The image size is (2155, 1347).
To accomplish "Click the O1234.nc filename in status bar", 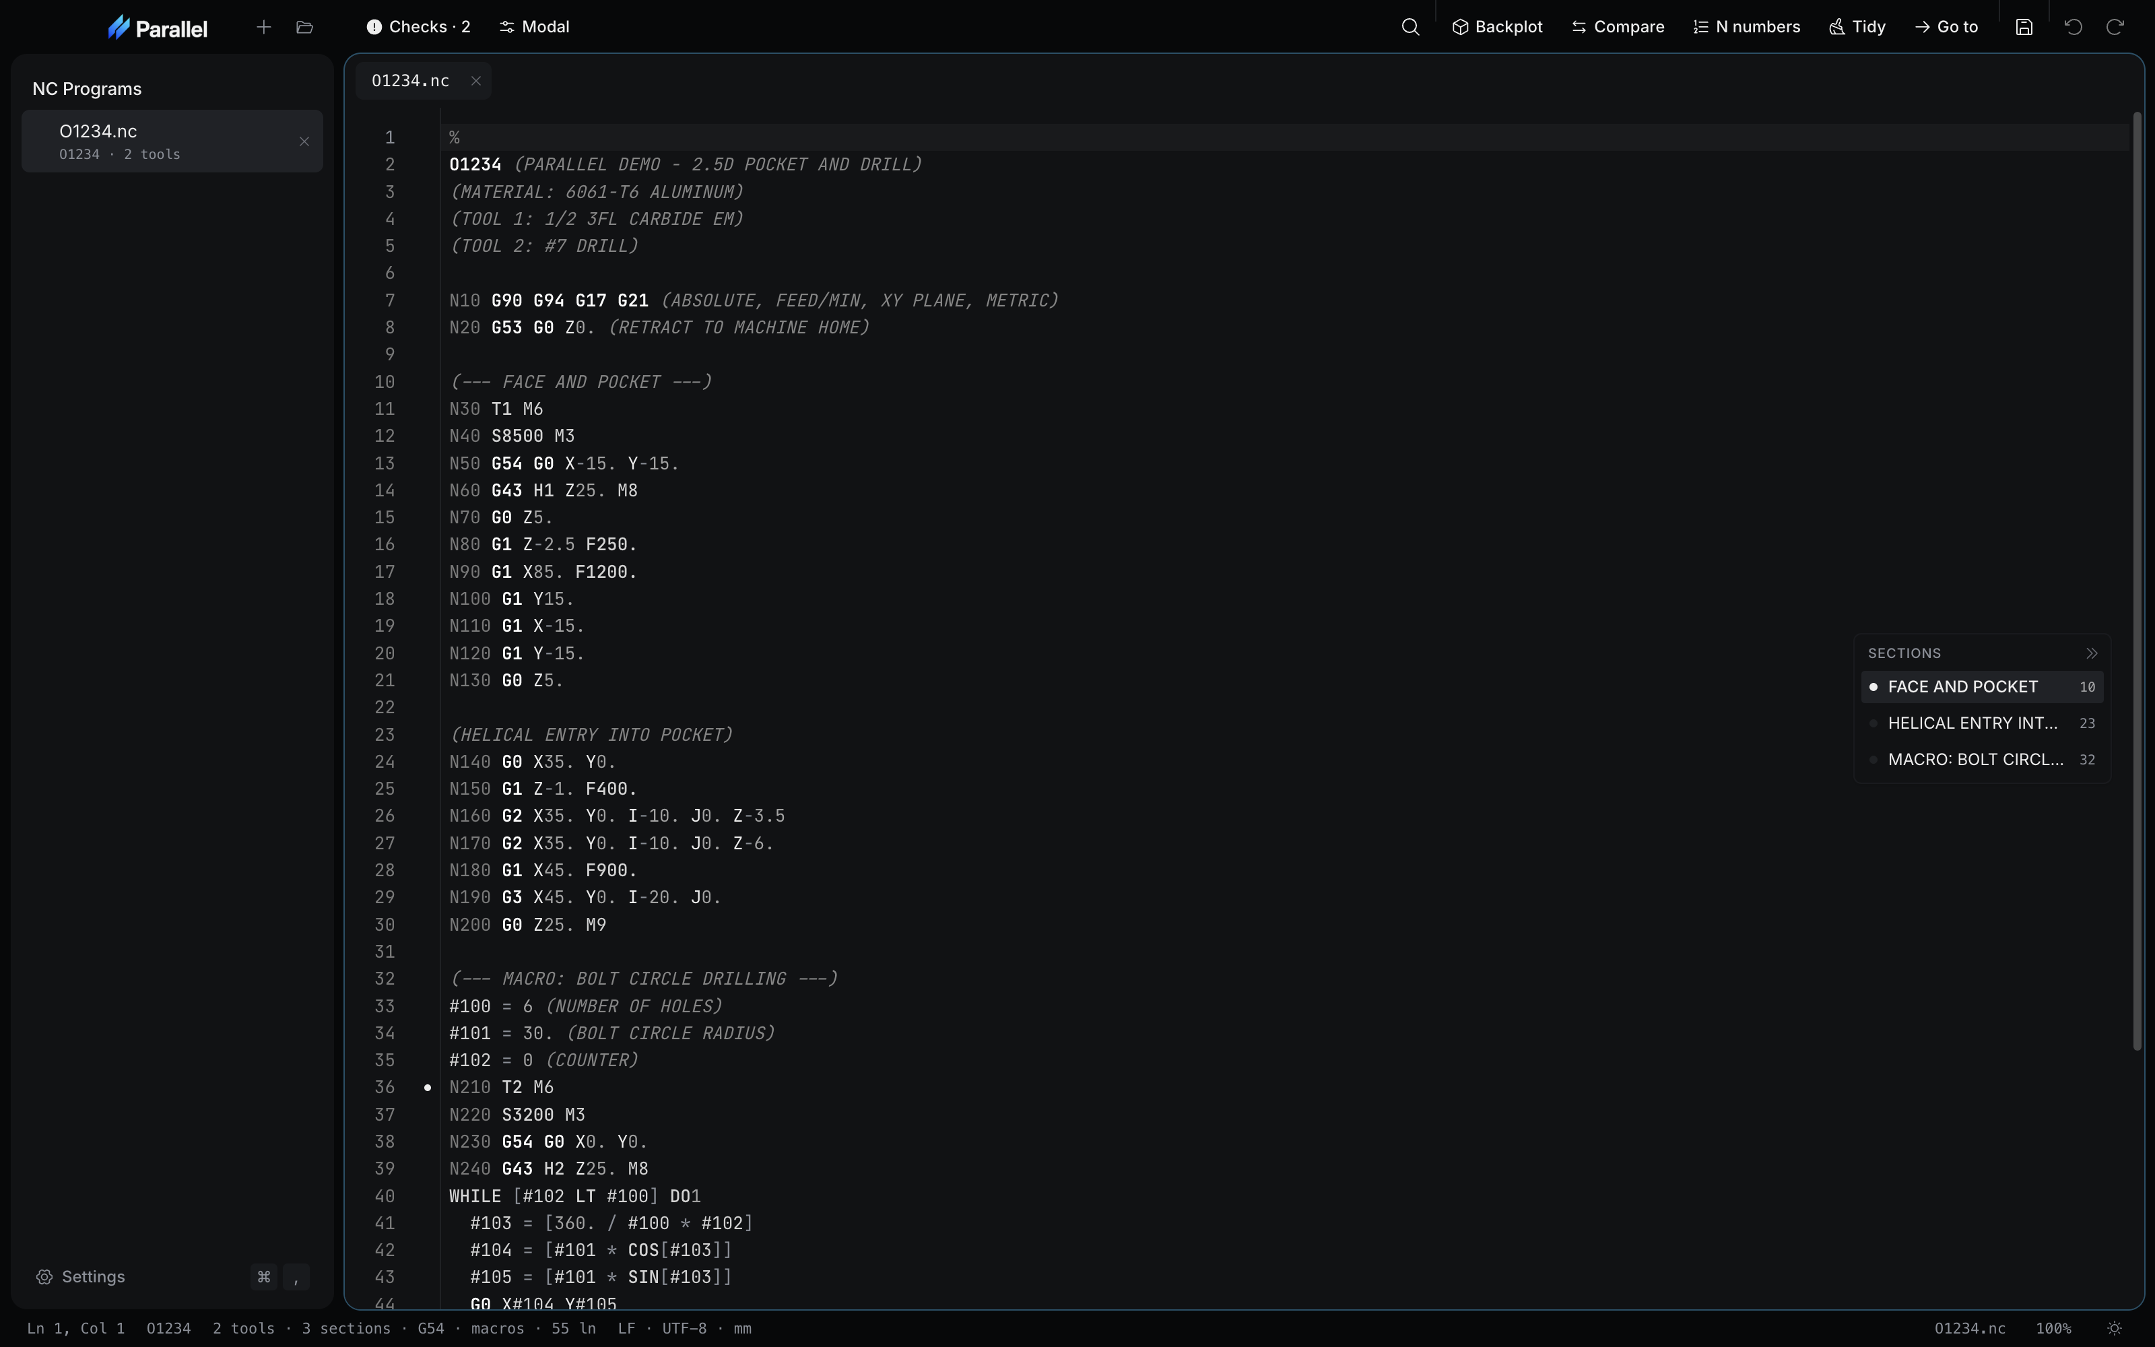I will [1970, 1328].
